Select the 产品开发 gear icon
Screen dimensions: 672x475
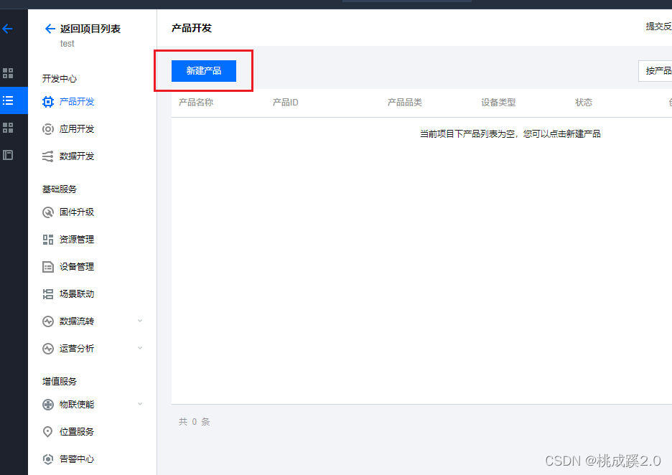pyautogui.click(x=48, y=101)
